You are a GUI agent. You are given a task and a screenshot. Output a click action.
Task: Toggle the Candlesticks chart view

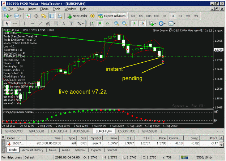[99, 23]
